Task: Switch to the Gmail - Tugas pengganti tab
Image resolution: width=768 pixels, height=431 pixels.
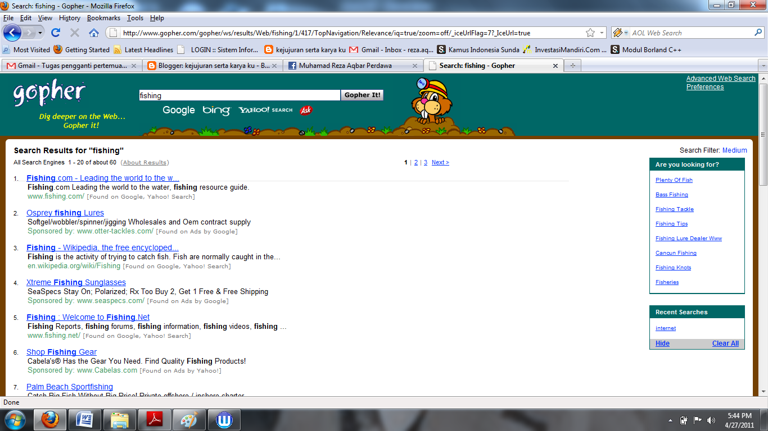Action: [x=71, y=66]
